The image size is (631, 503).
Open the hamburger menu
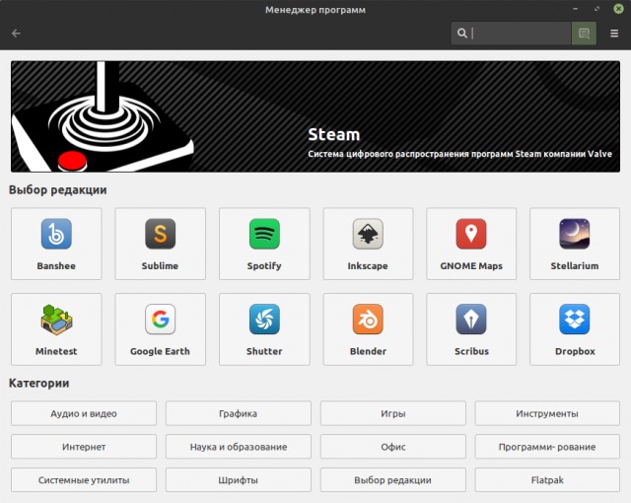tap(614, 33)
